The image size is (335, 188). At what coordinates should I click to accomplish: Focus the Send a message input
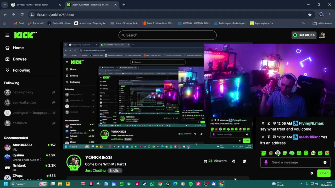(296, 162)
